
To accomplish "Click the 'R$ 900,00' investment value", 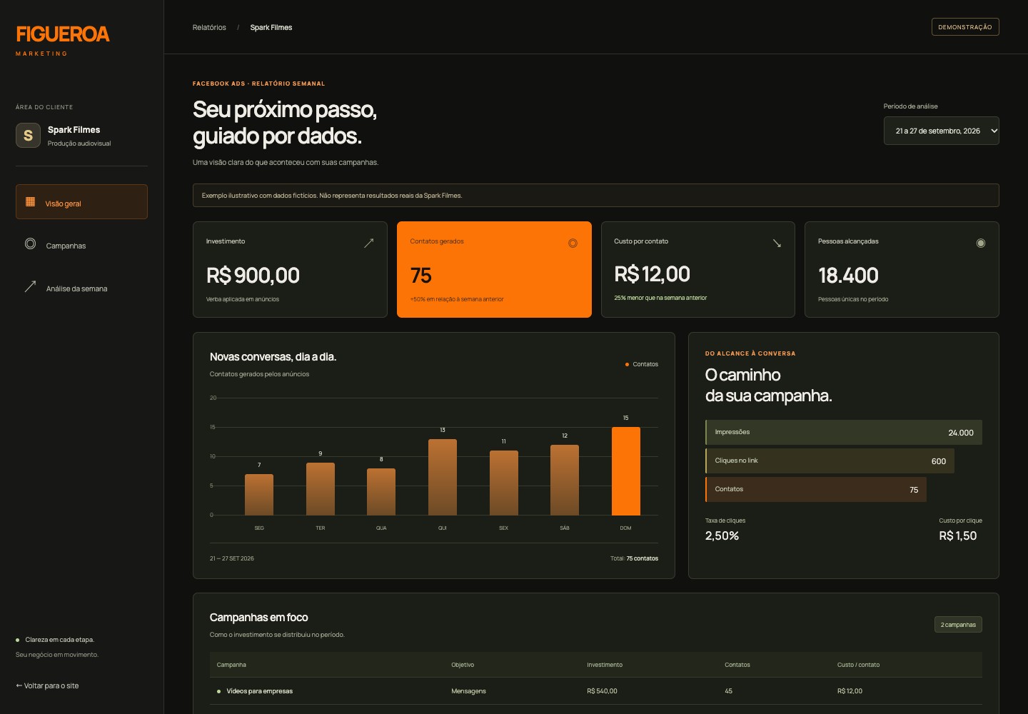I will (253, 276).
